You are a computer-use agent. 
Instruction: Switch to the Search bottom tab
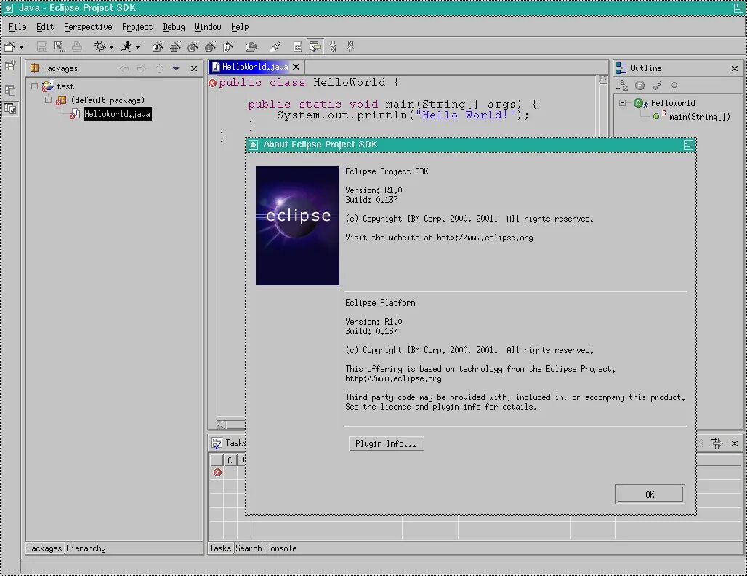coord(249,548)
